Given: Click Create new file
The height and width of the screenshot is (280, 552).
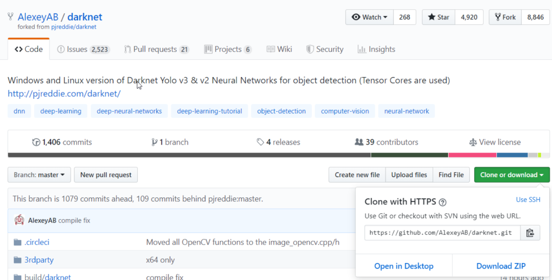Looking at the screenshot, I should 357,175.
